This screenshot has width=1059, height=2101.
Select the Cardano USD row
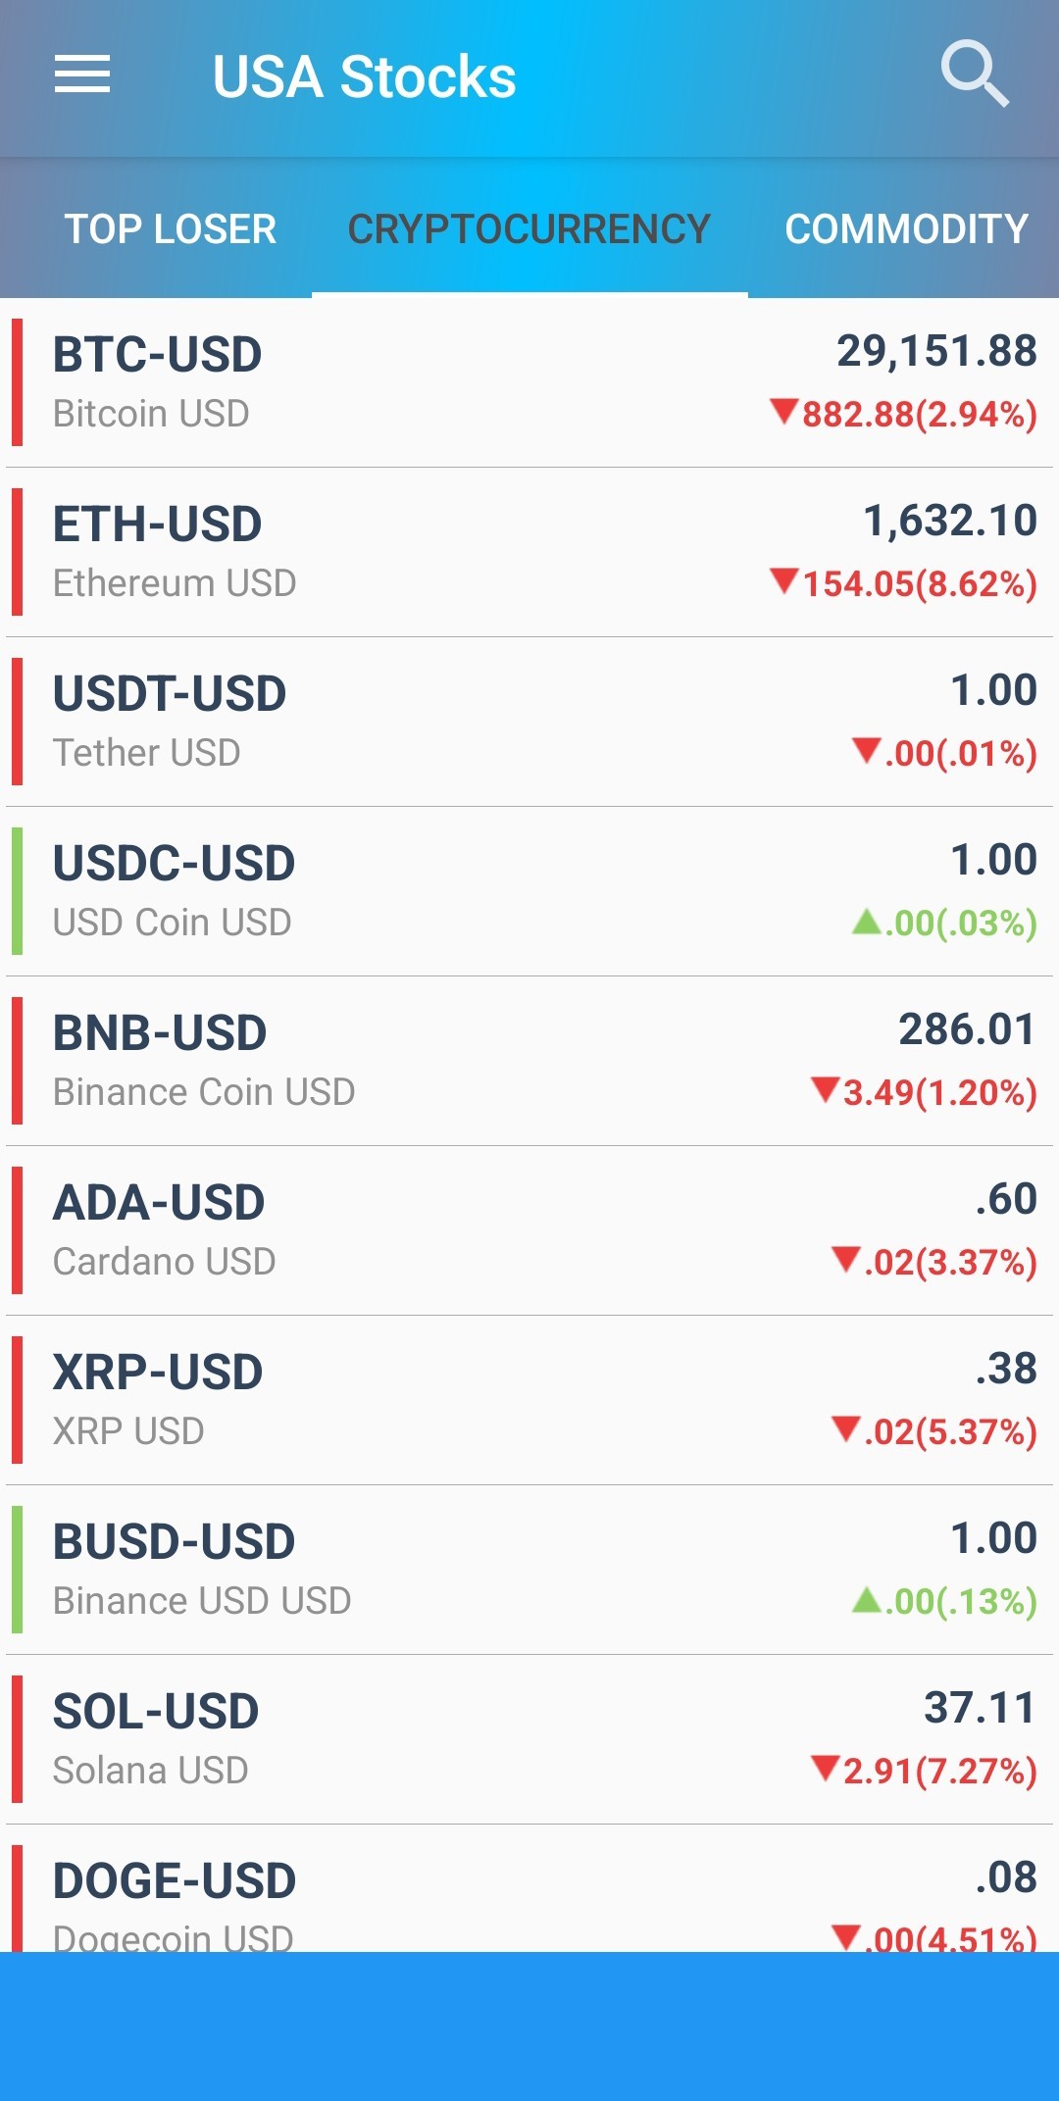coord(529,1230)
